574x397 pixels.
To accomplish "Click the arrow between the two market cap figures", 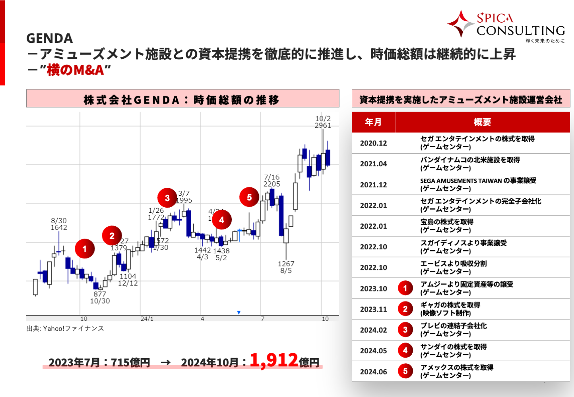I will pyautogui.click(x=166, y=362).
